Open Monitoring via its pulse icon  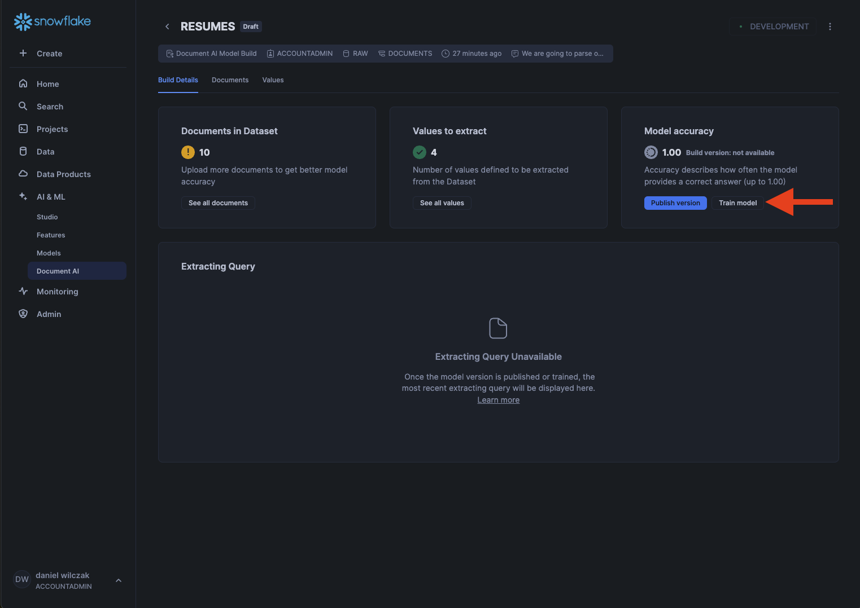click(23, 291)
